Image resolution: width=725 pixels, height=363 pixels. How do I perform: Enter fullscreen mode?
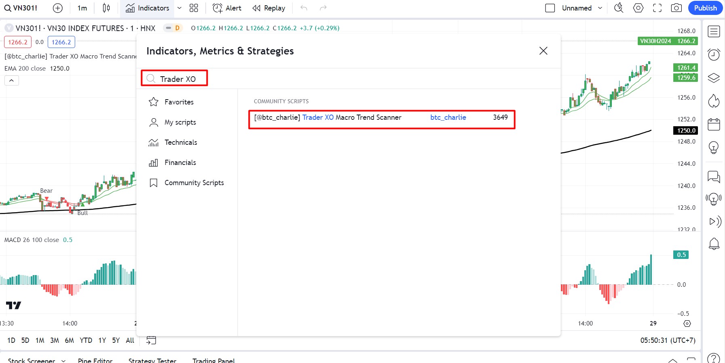click(x=657, y=8)
